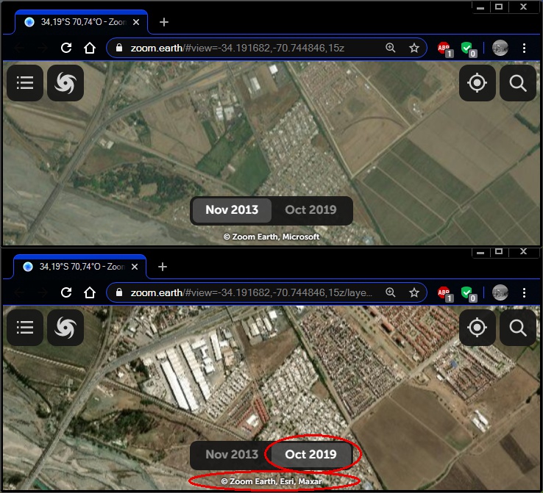Close the 34.19°S 70.74°O tab in top window
543x493 pixels.
point(136,22)
